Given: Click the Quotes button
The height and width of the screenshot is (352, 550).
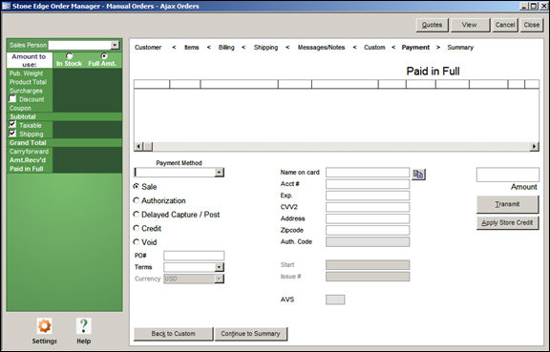Looking at the screenshot, I should click(433, 25).
